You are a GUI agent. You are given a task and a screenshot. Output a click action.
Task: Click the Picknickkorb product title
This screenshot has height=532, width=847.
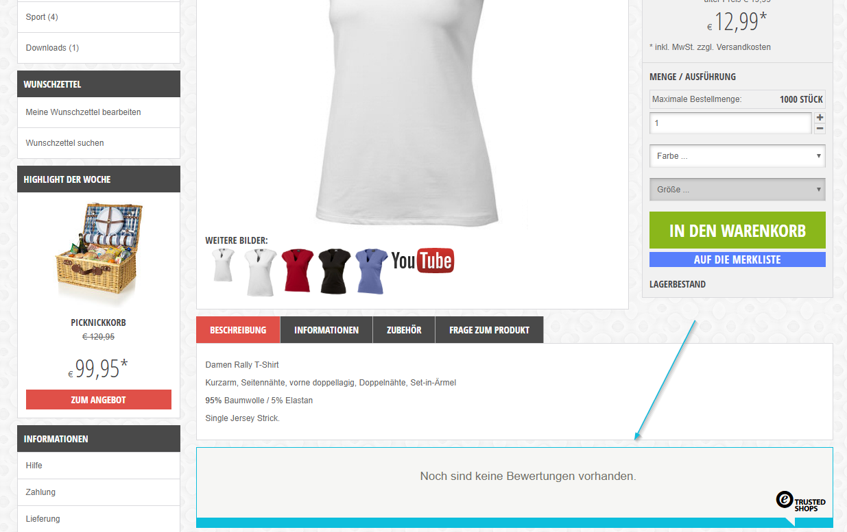[98, 322]
